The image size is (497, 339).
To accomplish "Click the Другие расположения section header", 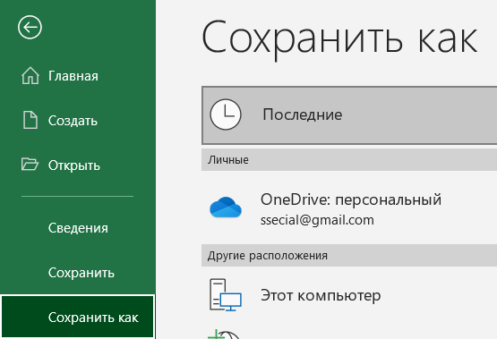I will (x=349, y=256).
